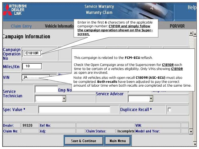Click the Miles/Km input field
199x149 pixels.
[x=32, y=66]
